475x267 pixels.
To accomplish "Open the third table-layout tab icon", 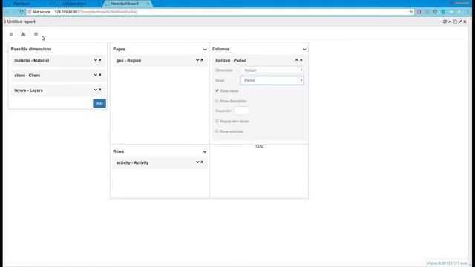I will (36, 34).
